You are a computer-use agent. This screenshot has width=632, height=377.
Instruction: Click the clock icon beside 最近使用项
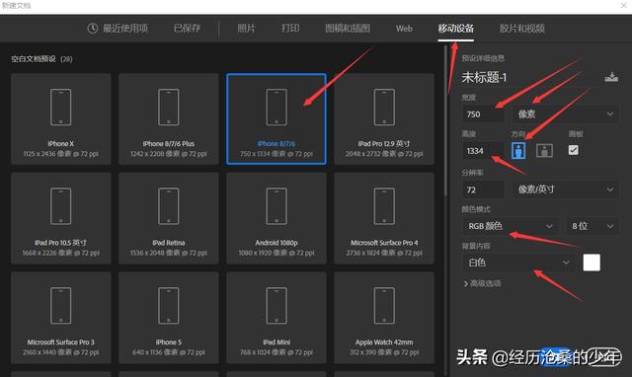pyautogui.click(x=93, y=29)
